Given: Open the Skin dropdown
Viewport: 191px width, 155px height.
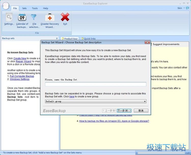Looking at the screenshot, I should click(181, 8).
